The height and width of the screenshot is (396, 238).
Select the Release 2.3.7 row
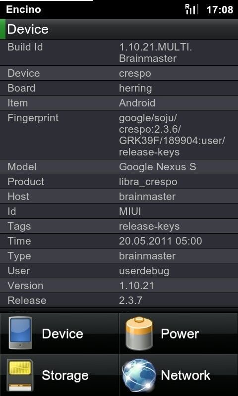coord(119,300)
